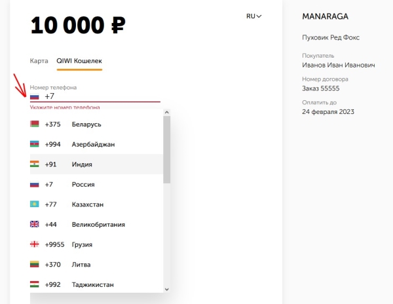393x304 pixels.
Task: Click the India flag icon
Action: click(35, 164)
